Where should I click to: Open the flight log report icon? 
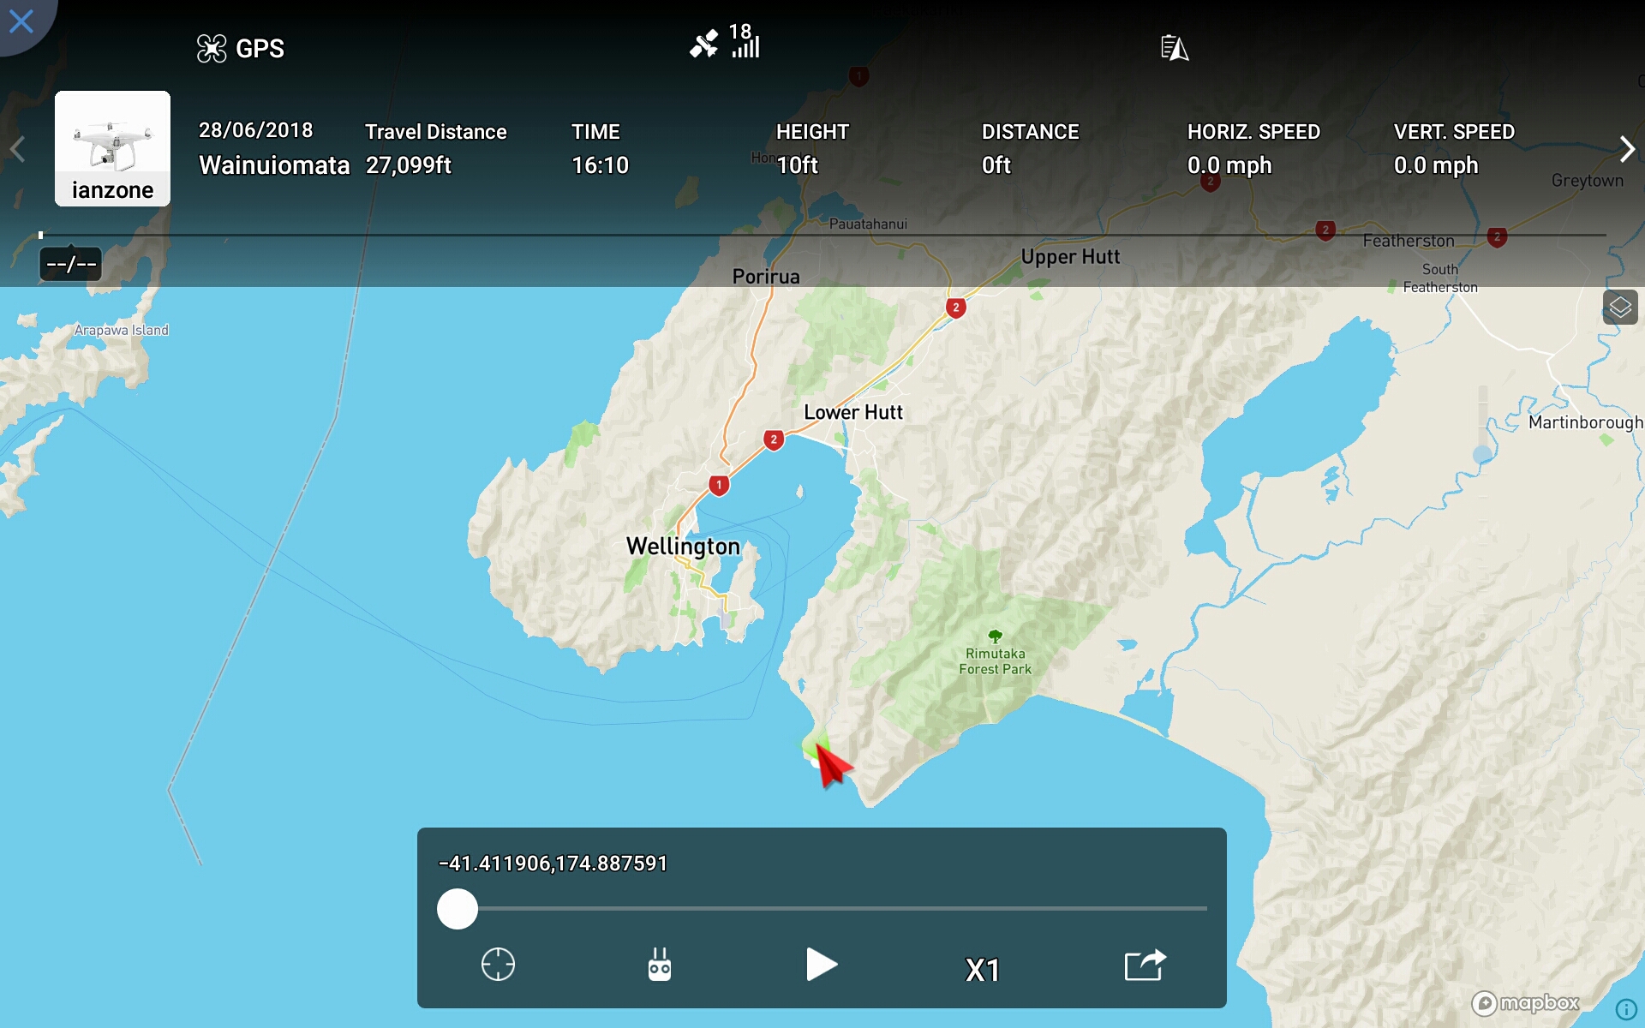click(1174, 48)
